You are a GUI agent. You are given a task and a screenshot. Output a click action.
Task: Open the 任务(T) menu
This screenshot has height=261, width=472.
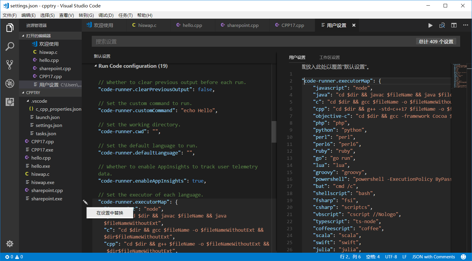(x=126, y=15)
